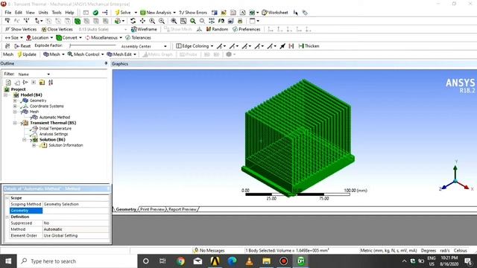Image resolution: width=477 pixels, height=268 pixels.
Task: Open the Tools menu
Action: 57,13
